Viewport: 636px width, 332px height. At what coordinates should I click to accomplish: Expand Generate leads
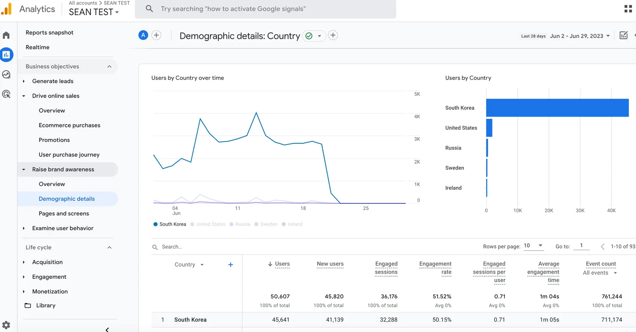tap(24, 81)
